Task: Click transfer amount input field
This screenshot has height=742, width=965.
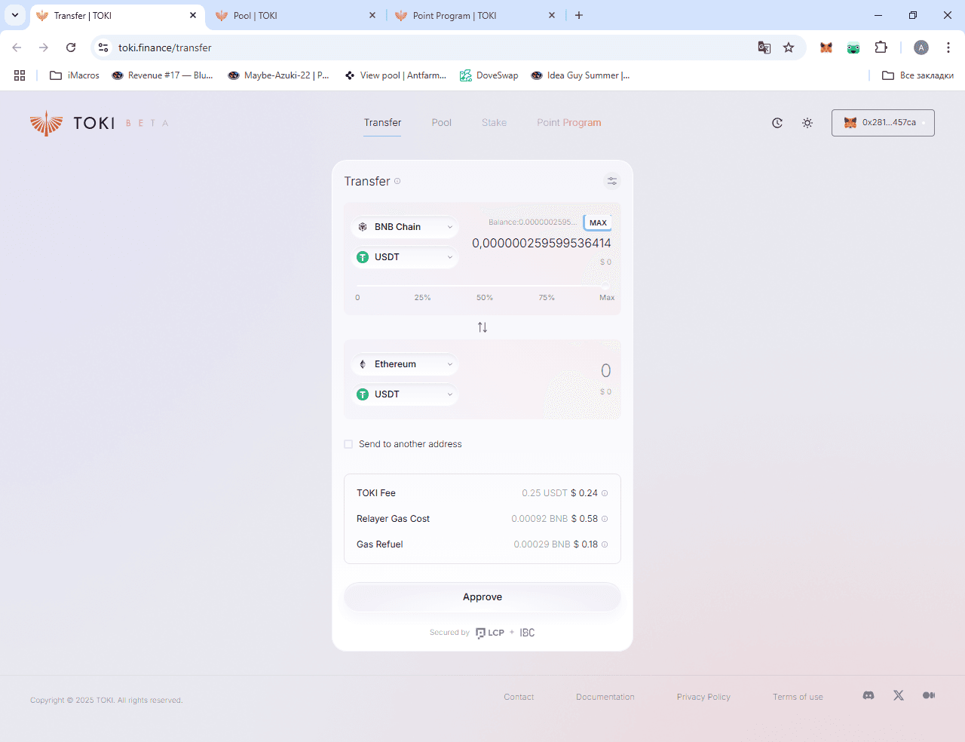Action: (x=541, y=244)
